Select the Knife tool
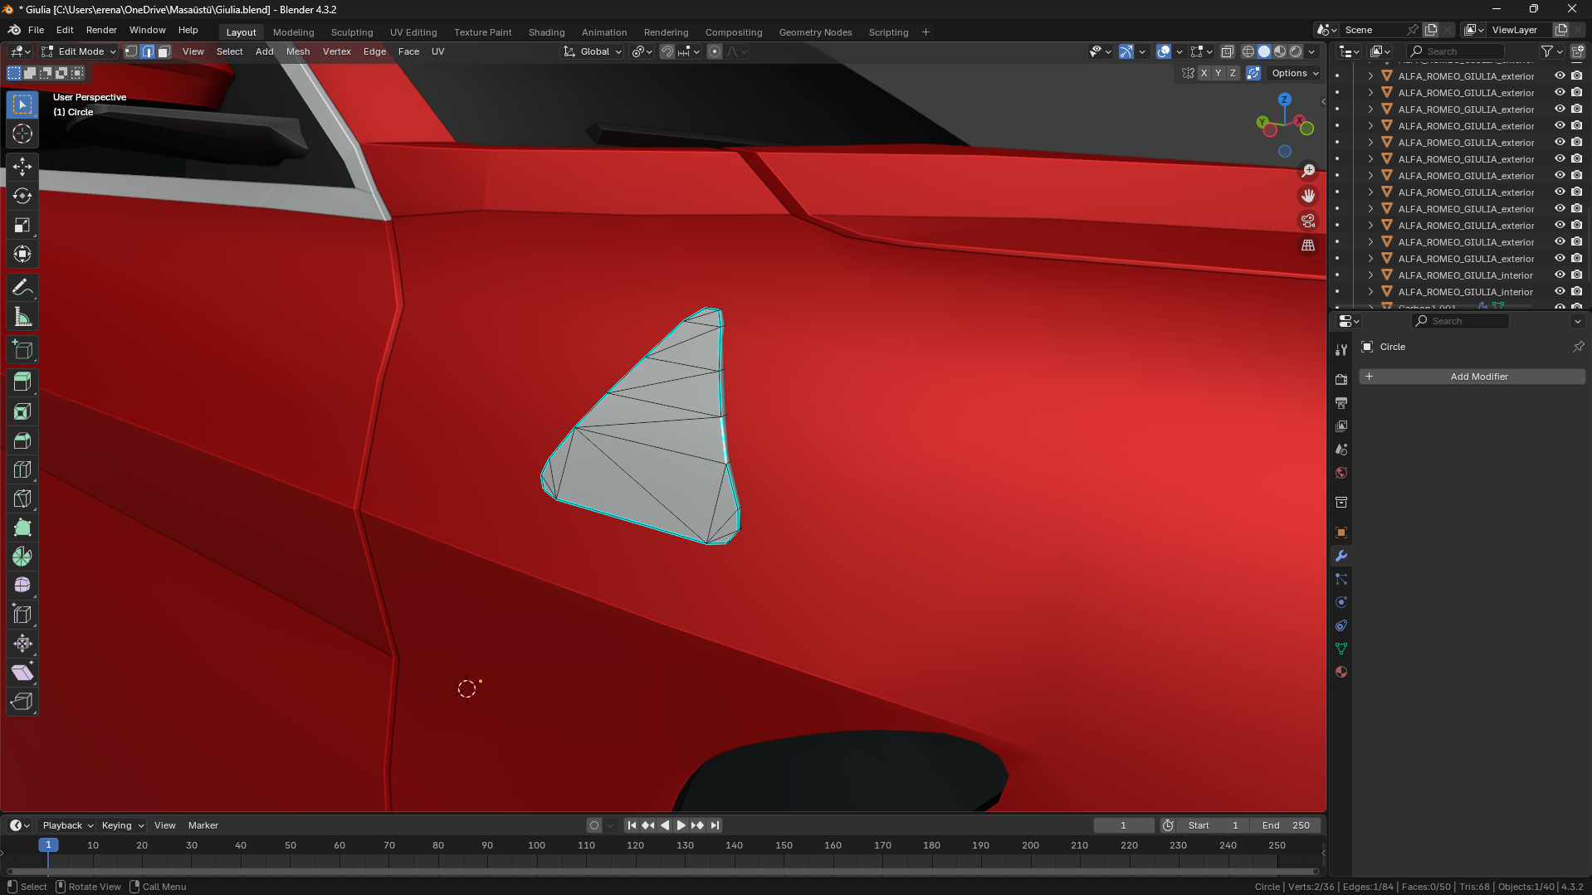This screenshot has height=895, width=1592. pyautogui.click(x=22, y=499)
